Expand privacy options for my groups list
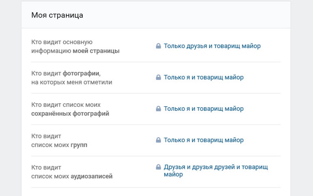Viewport: 313px width, 196px height. tap(203, 140)
